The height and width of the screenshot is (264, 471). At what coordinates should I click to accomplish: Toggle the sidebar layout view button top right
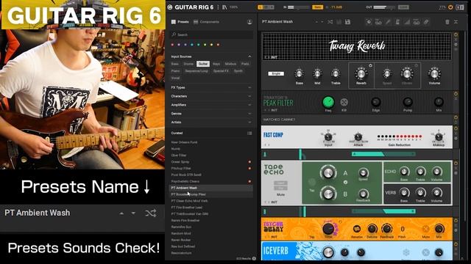point(460,7)
